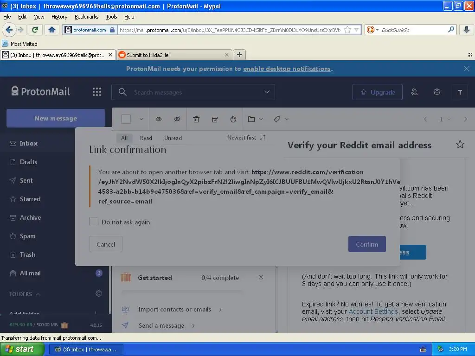This screenshot has width=475, height=356.
Task: Star the Verify your Reddit email message
Action: coord(460,145)
